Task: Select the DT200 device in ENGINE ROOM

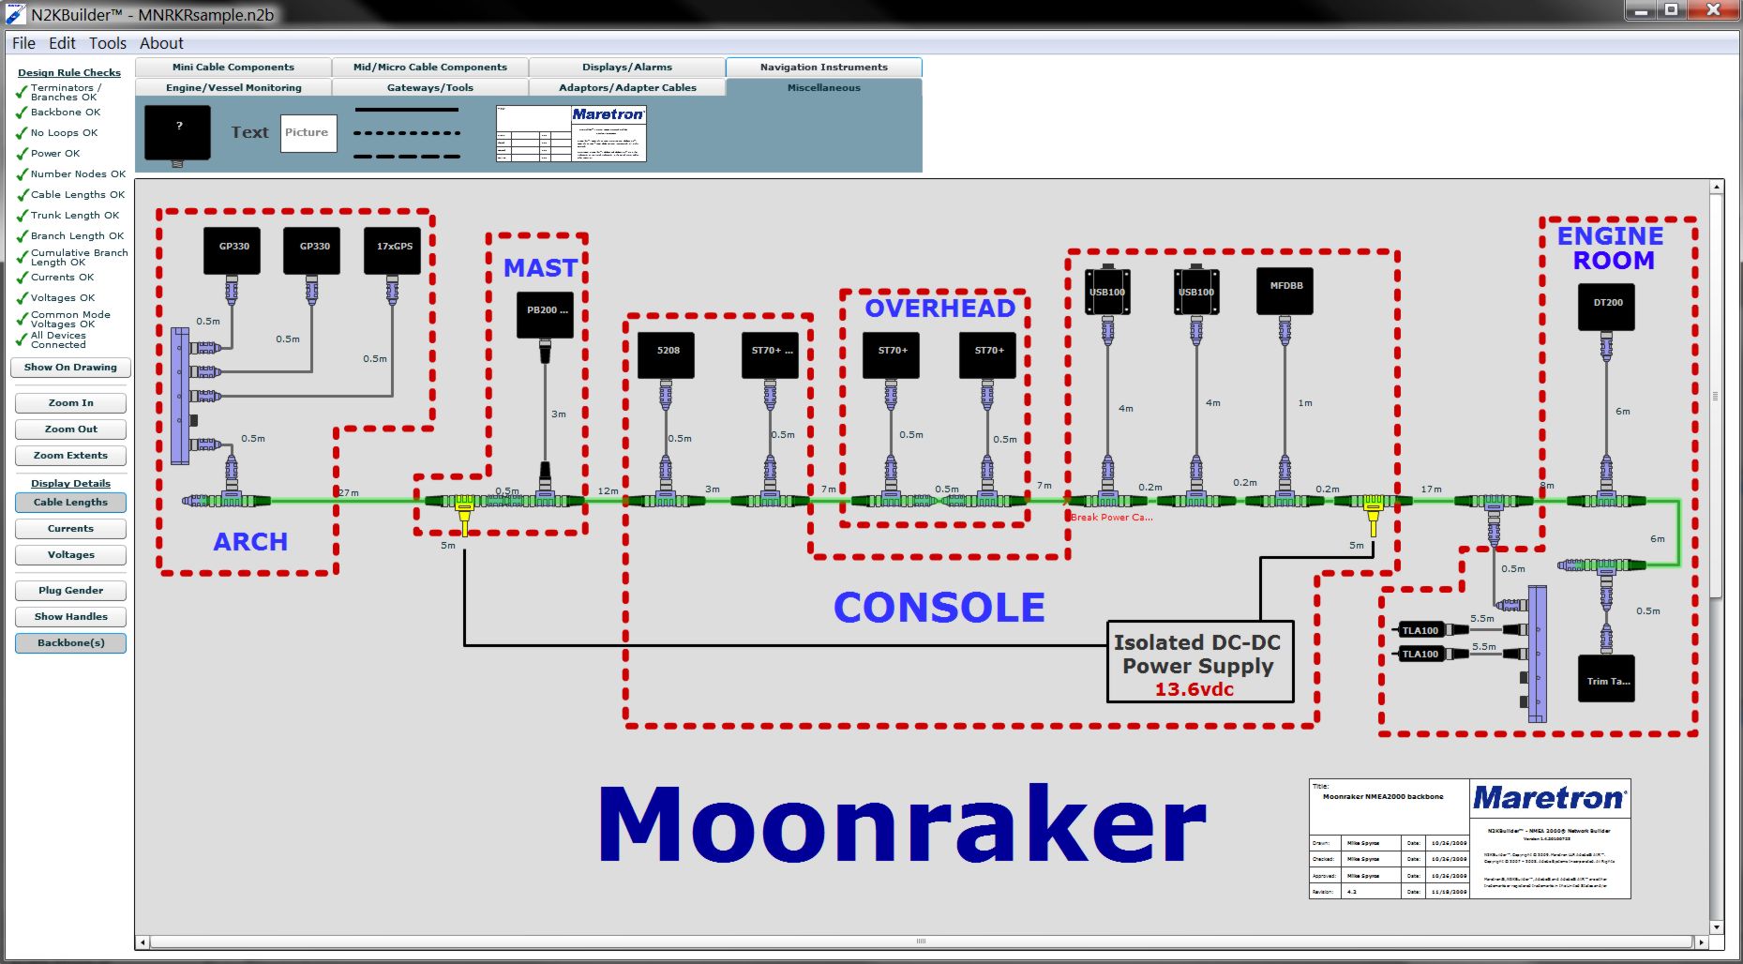Action: 1606,307
